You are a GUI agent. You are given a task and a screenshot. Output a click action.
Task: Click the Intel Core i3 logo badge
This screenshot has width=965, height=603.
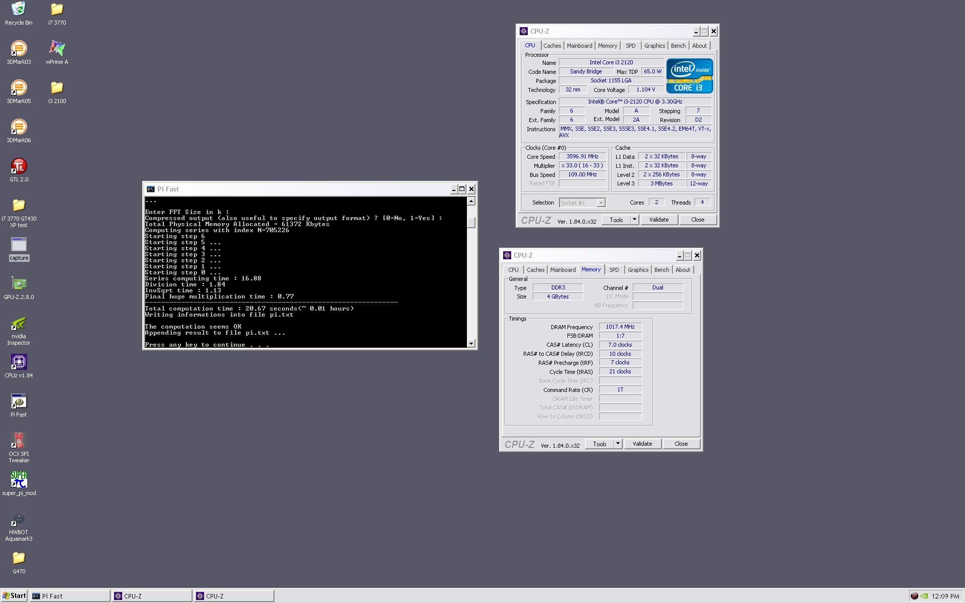tap(689, 76)
